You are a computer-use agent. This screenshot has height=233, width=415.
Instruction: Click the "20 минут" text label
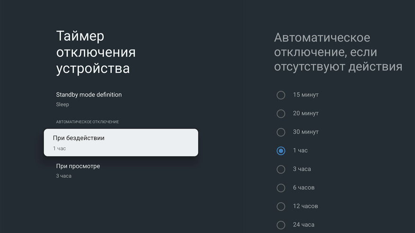(x=306, y=113)
